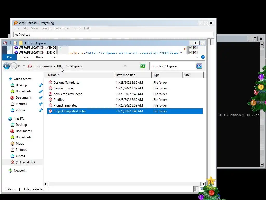The height and width of the screenshot is (200, 266).
Task: Open Explorer help question mark icon
Action: [x=203, y=57]
